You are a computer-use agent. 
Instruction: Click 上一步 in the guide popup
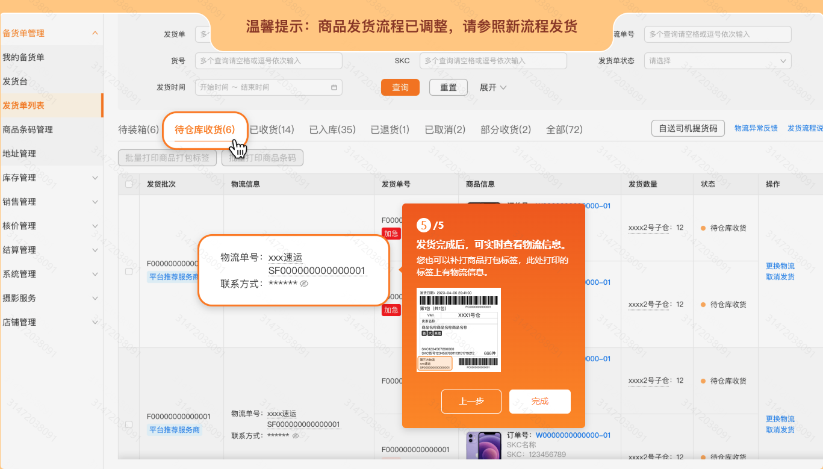pyautogui.click(x=471, y=402)
